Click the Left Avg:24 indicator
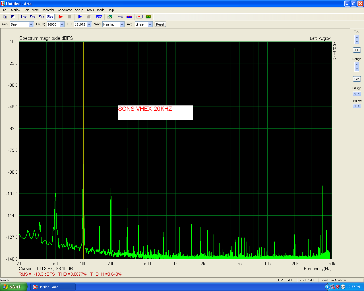The image size is (364, 291). [x=320, y=38]
